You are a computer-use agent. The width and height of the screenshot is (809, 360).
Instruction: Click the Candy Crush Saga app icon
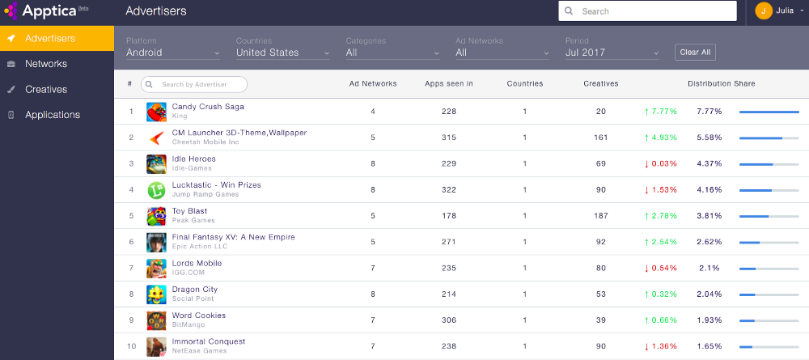click(156, 112)
